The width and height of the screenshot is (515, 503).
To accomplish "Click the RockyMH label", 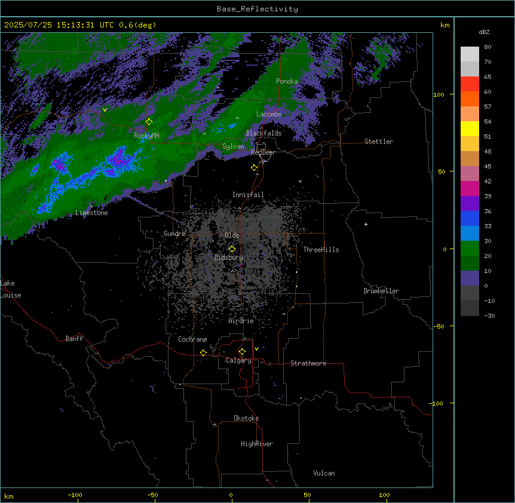I will (146, 135).
